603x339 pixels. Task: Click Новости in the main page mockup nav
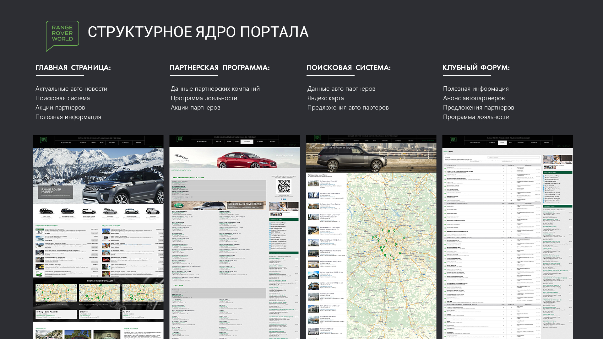[83, 143]
